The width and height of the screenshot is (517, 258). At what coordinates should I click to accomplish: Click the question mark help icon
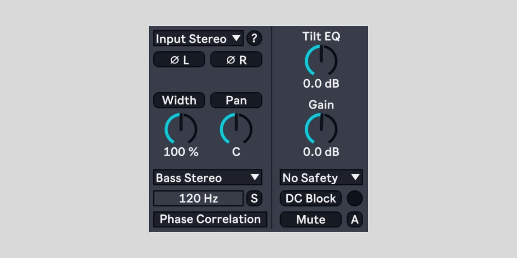pos(254,38)
